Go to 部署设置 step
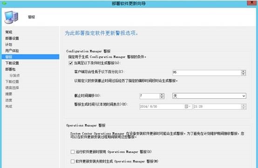This screenshot has width=258, height=168. click(12, 38)
